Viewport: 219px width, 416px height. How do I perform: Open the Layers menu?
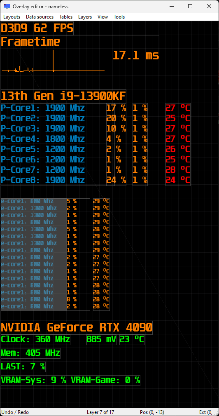[x=85, y=17]
